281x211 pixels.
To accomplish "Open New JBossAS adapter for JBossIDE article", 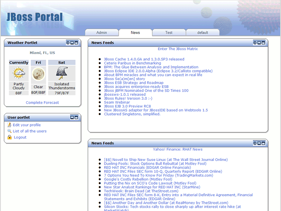I will click(156, 110).
